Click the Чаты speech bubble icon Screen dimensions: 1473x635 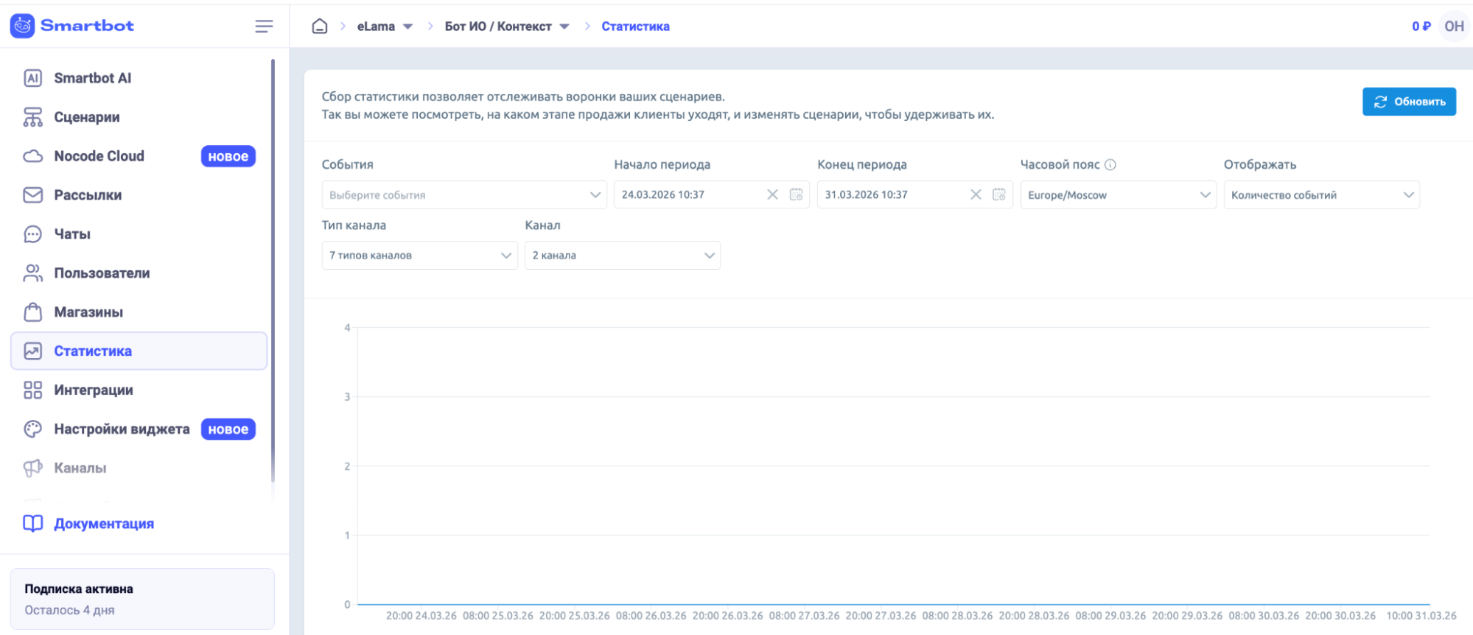point(33,234)
